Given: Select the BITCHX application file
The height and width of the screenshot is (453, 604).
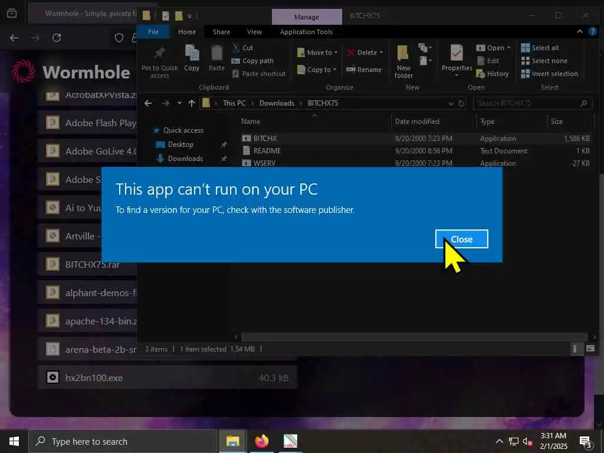Looking at the screenshot, I should [265, 138].
